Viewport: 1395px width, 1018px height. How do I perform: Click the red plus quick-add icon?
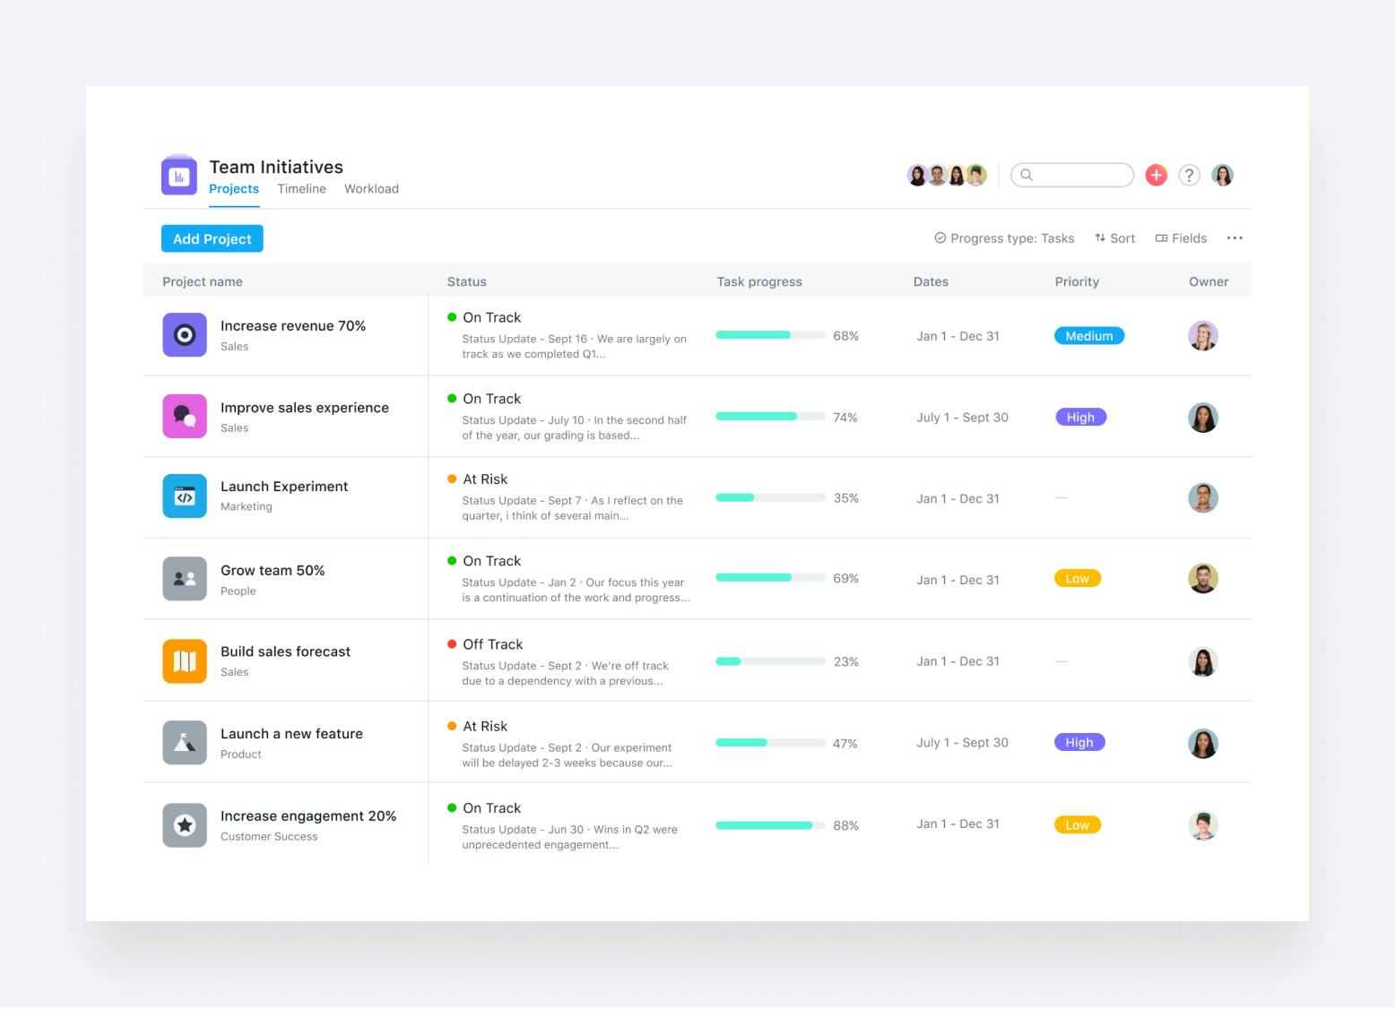point(1156,176)
